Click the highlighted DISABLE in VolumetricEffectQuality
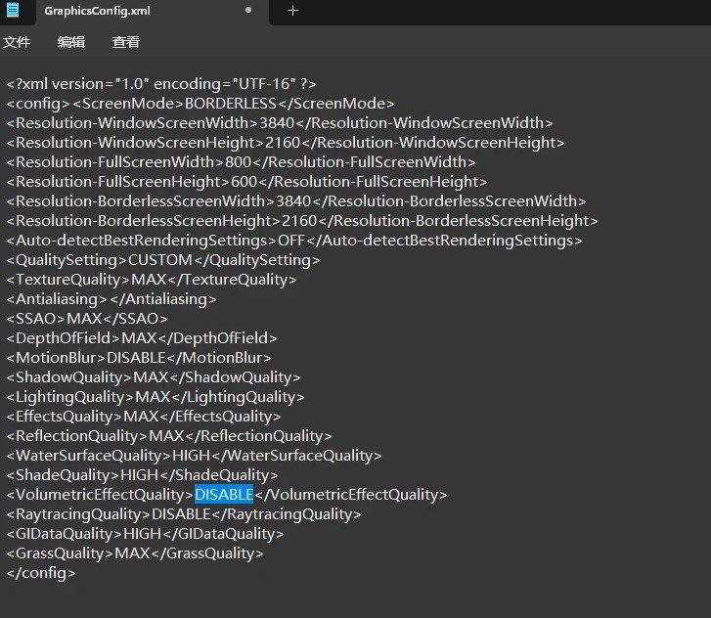 pyautogui.click(x=224, y=495)
